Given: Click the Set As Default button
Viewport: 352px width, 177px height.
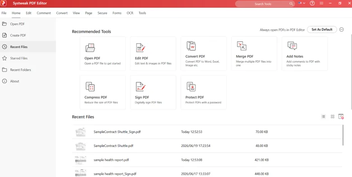Looking at the screenshot, I should click(x=322, y=29).
